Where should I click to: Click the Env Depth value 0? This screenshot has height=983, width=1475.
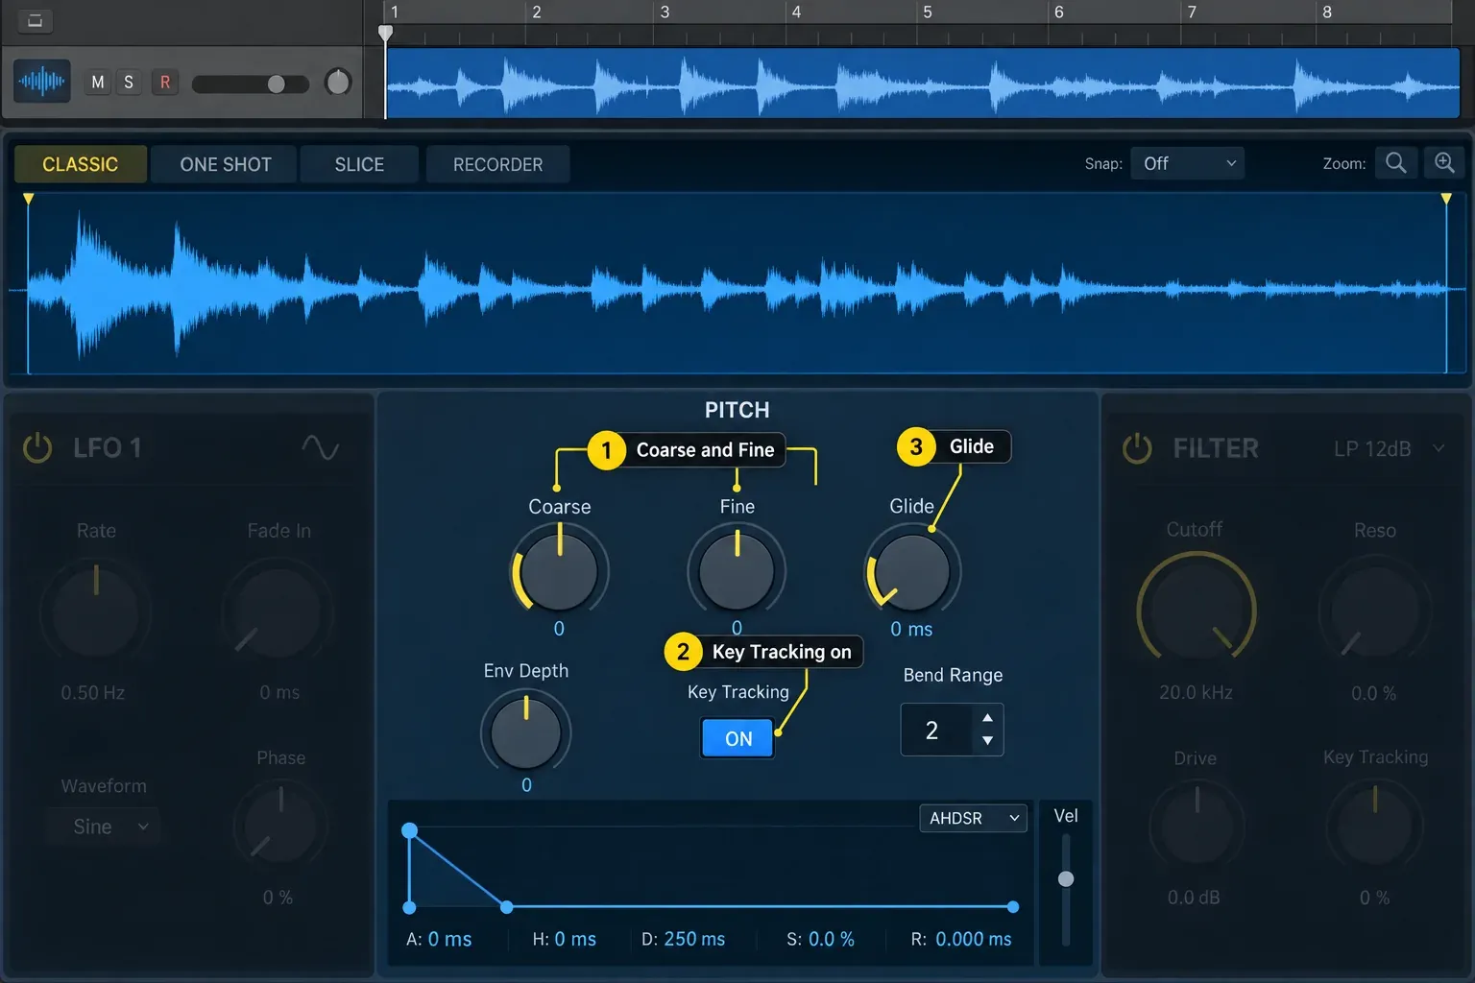coord(526,785)
